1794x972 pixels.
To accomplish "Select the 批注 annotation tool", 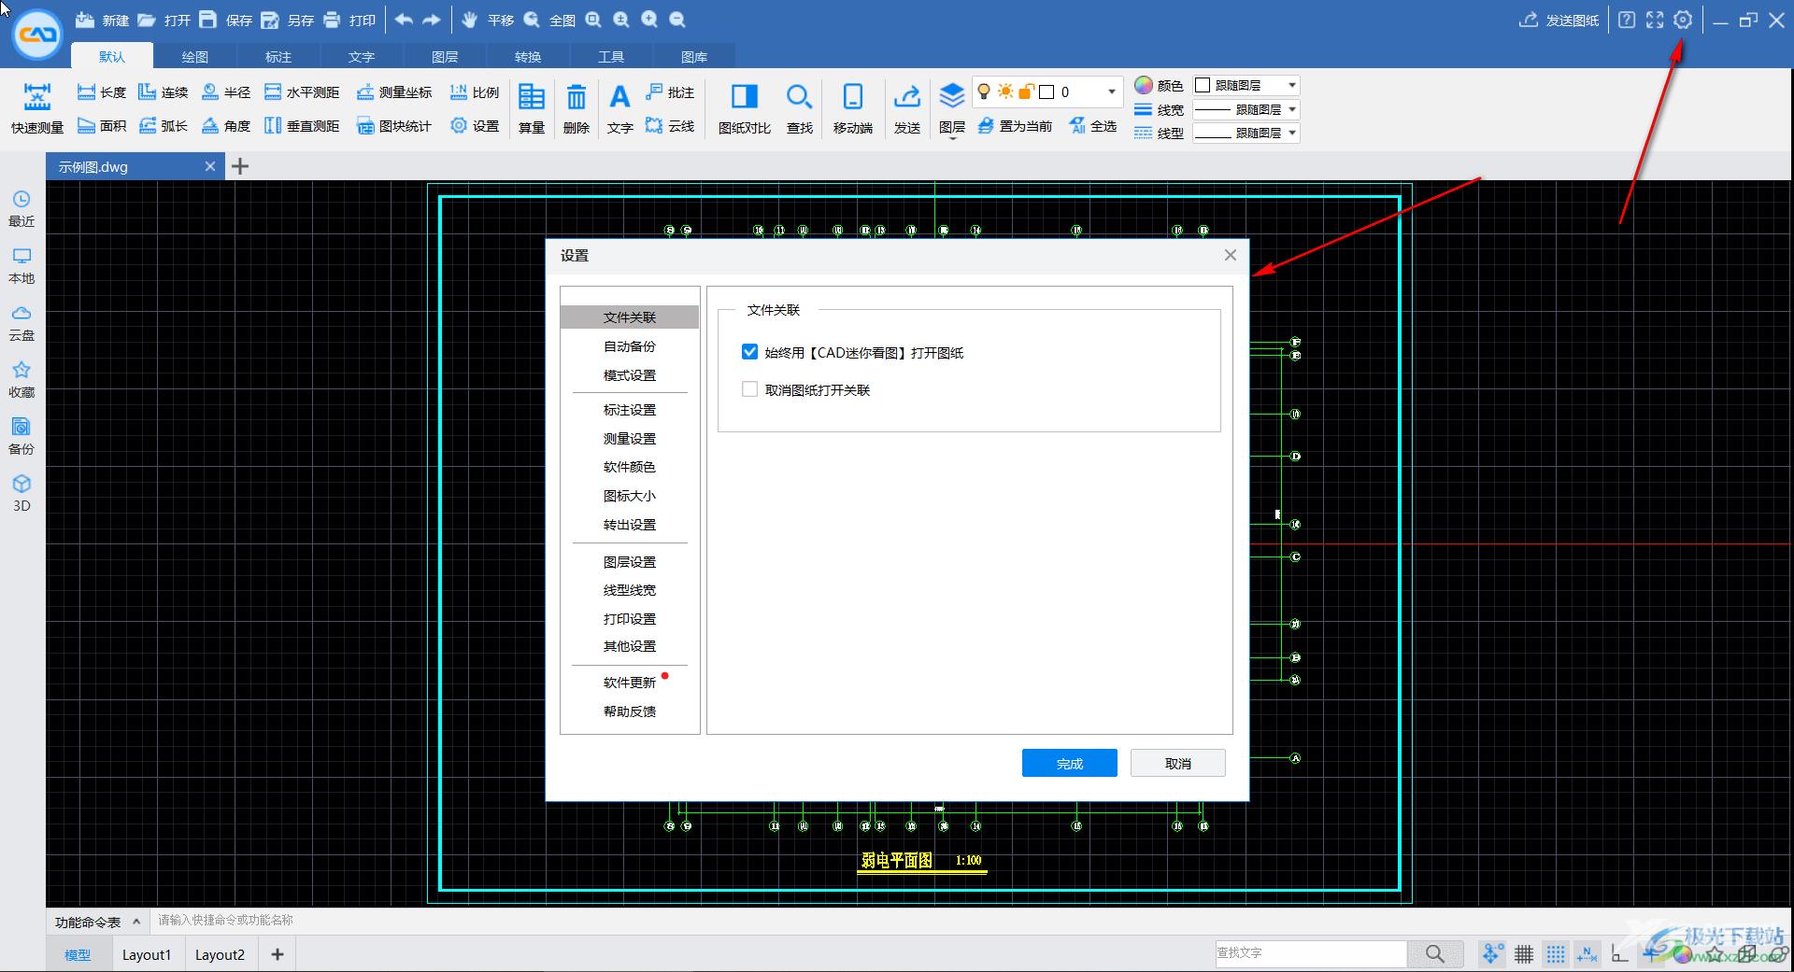I will [x=670, y=92].
